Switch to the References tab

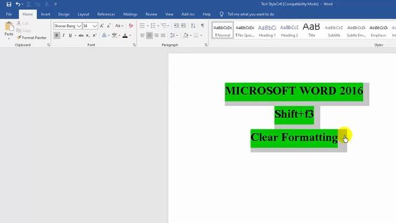(106, 14)
